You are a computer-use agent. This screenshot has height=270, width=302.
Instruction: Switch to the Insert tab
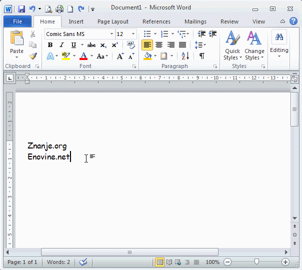(76, 21)
